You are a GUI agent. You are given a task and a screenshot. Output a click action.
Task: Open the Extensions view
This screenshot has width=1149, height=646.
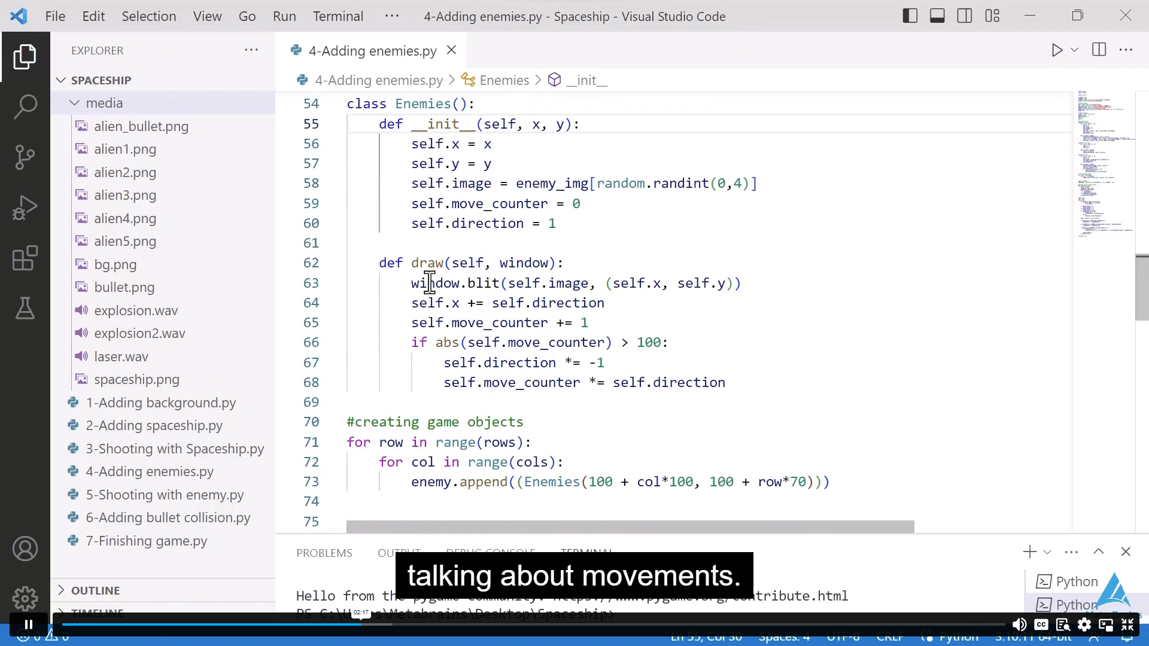pyautogui.click(x=25, y=258)
